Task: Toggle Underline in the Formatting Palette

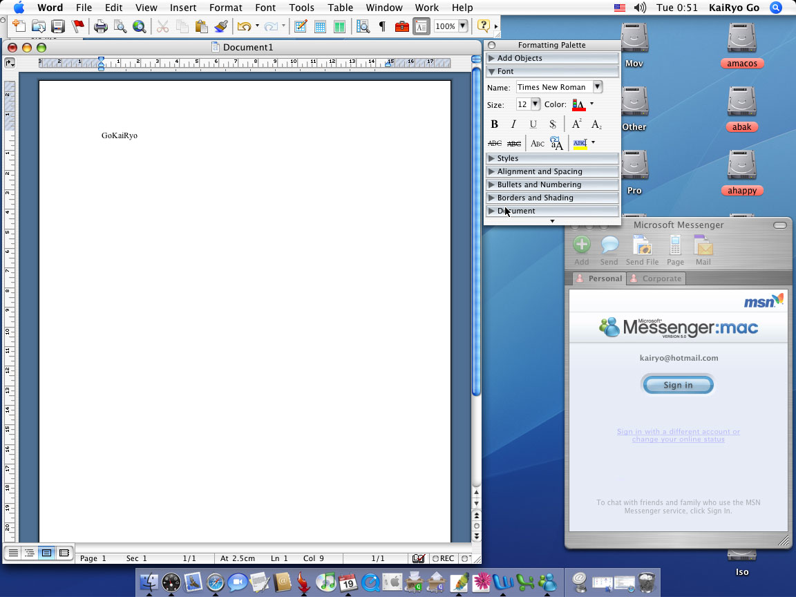Action: pyautogui.click(x=533, y=124)
